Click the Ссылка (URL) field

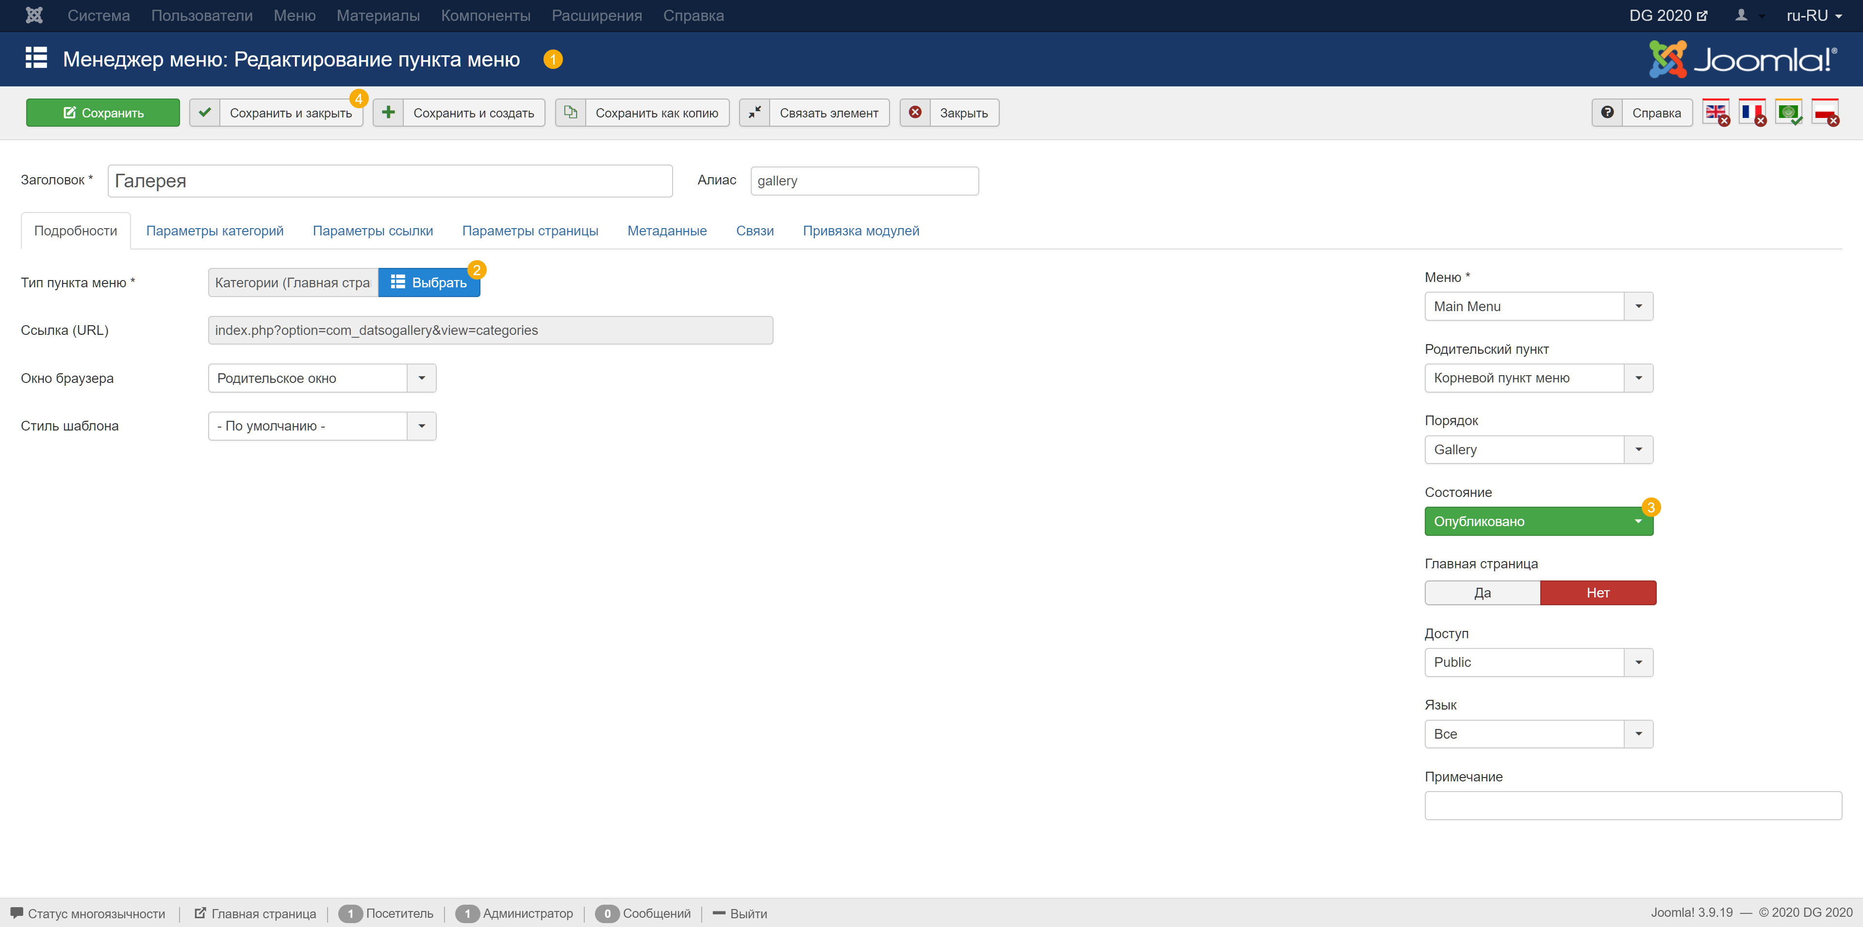click(x=490, y=331)
